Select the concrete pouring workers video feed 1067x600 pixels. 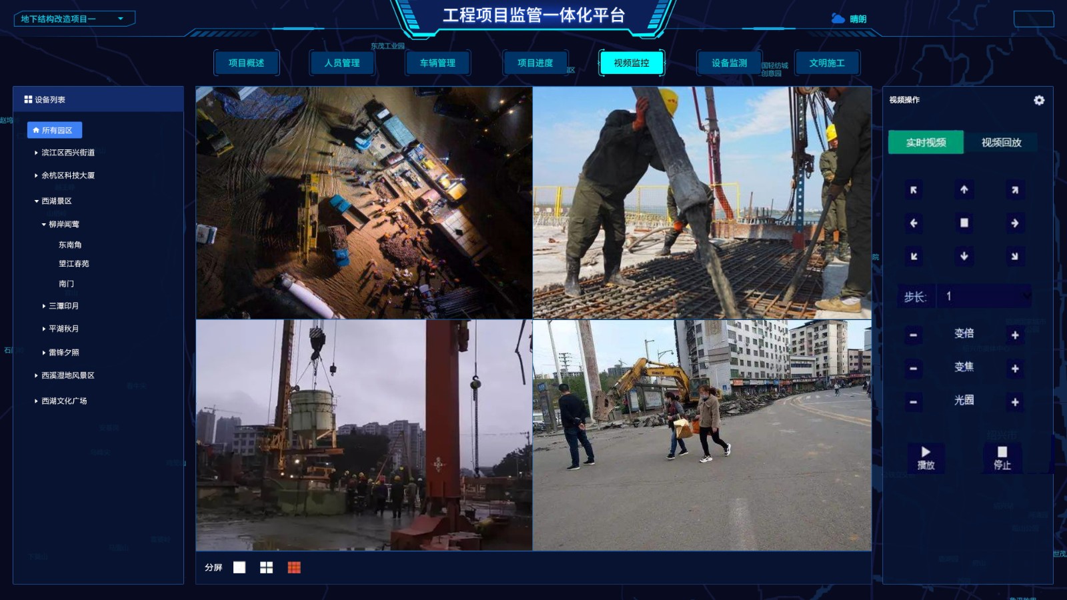(x=702, y=203)
